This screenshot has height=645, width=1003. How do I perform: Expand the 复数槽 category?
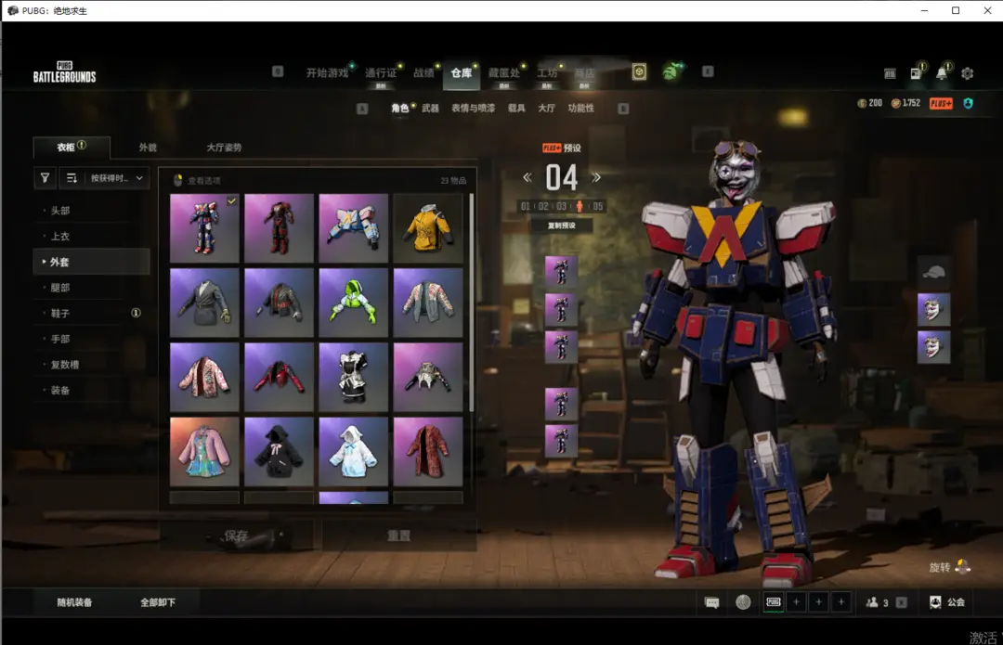(91, 365)
